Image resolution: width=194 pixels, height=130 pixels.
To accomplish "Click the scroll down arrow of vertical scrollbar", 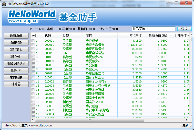I will click(x=191, y=116).
